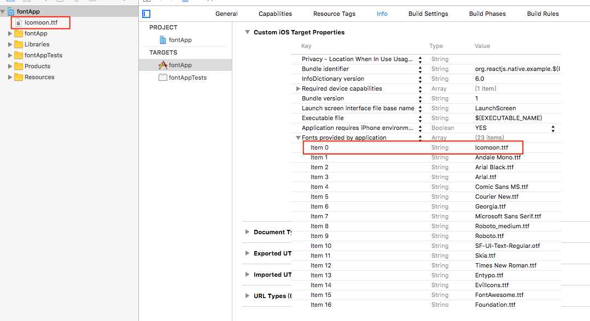The height and width of the screenshot is (321, 590).
Task: Click the EvilIcons.ttf value
Action: (492, 285)
